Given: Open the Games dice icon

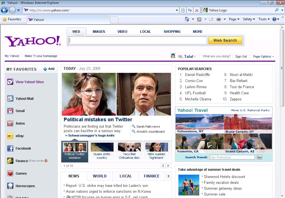Looking at the screenshot, I should tap(10, 173).
